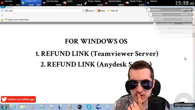Click REFUND LINK (Anydesk Server)
Screen dimensions: 195x110
click(96, 64)
